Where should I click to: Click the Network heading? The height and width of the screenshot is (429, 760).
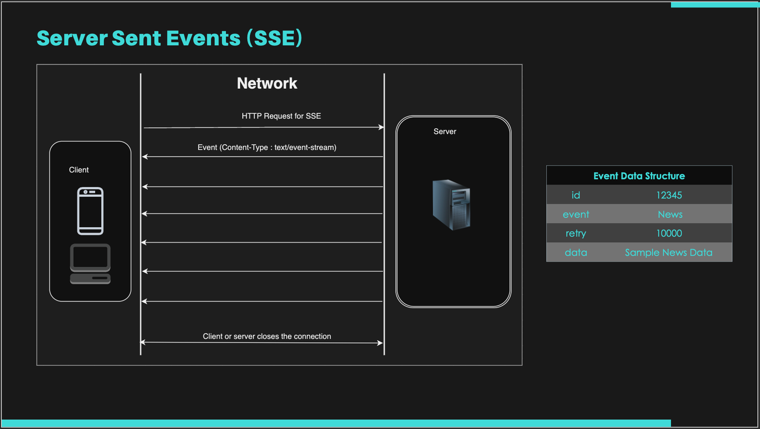point(267,84)
